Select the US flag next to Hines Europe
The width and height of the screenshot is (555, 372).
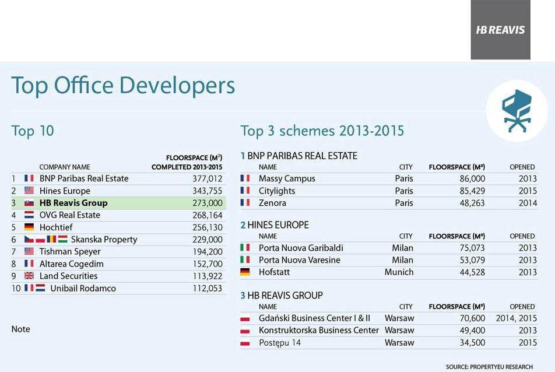tap(29, 191)
